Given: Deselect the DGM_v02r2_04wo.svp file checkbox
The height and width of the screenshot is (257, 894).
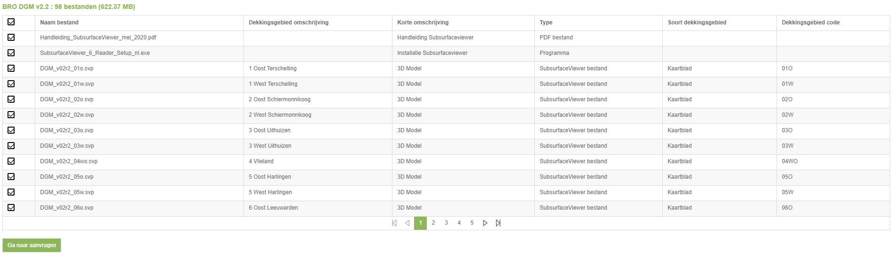Looking at the screenshot, I should (11, 161).
